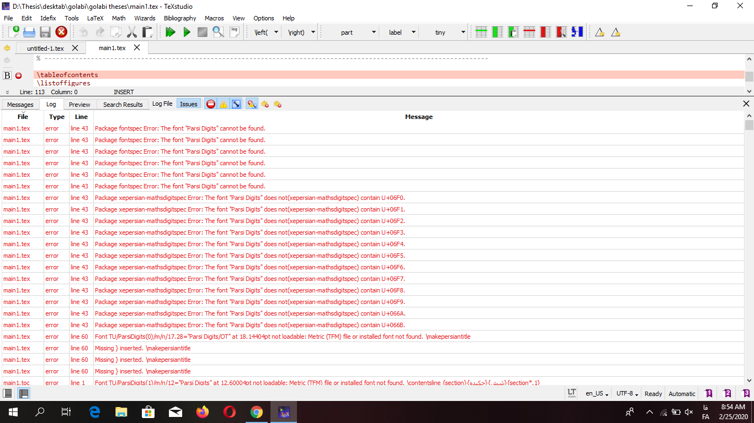Click the second triangle marker icon in toolbar

[616, 32]
